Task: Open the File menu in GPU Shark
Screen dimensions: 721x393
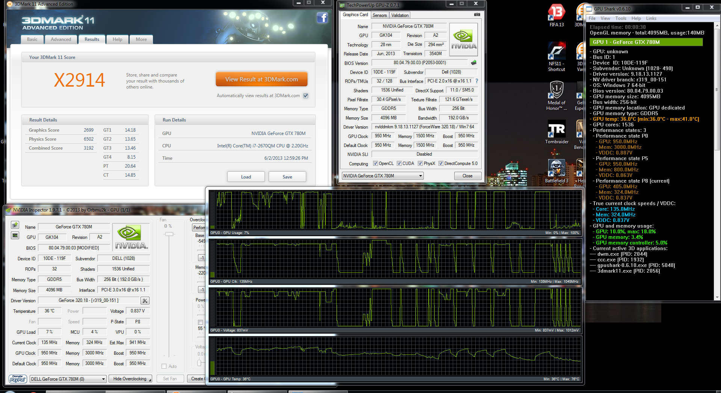Action: pos(592,18)
